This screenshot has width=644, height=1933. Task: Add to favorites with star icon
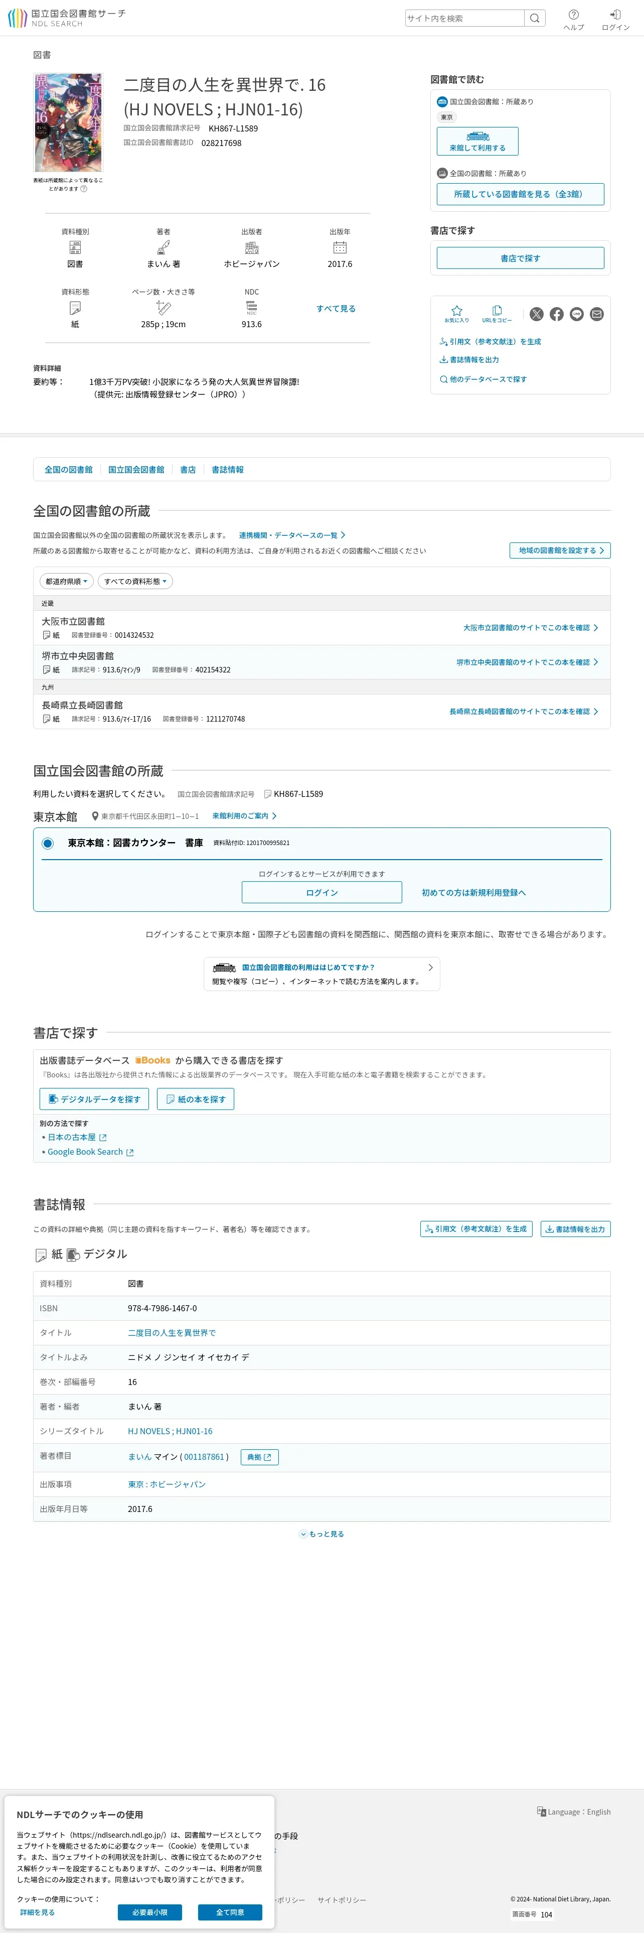456,315
